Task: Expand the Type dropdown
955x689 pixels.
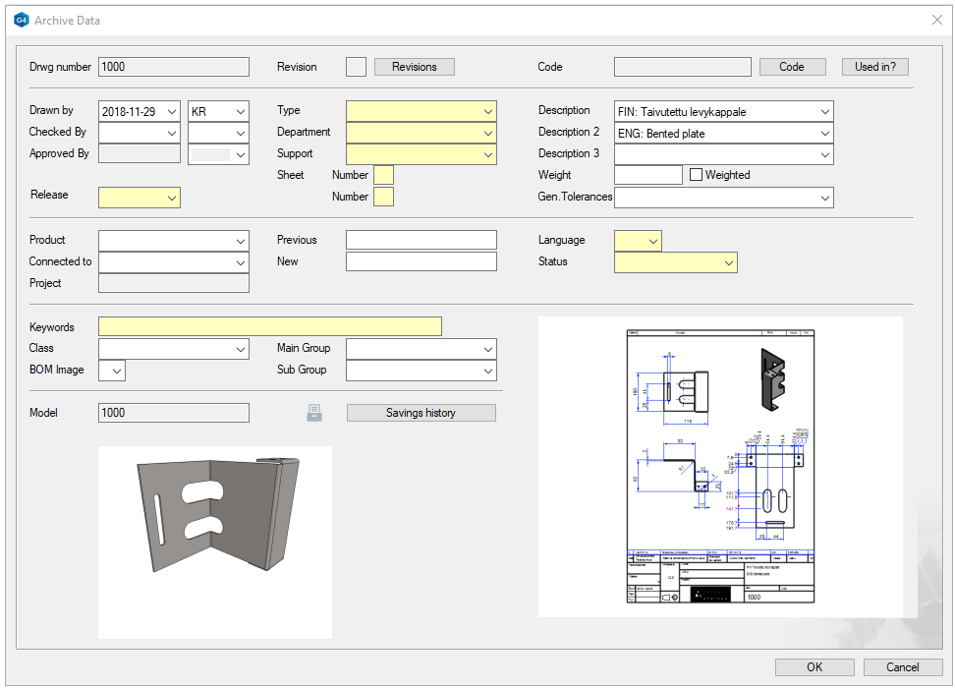Action: (x=488, y=111)
